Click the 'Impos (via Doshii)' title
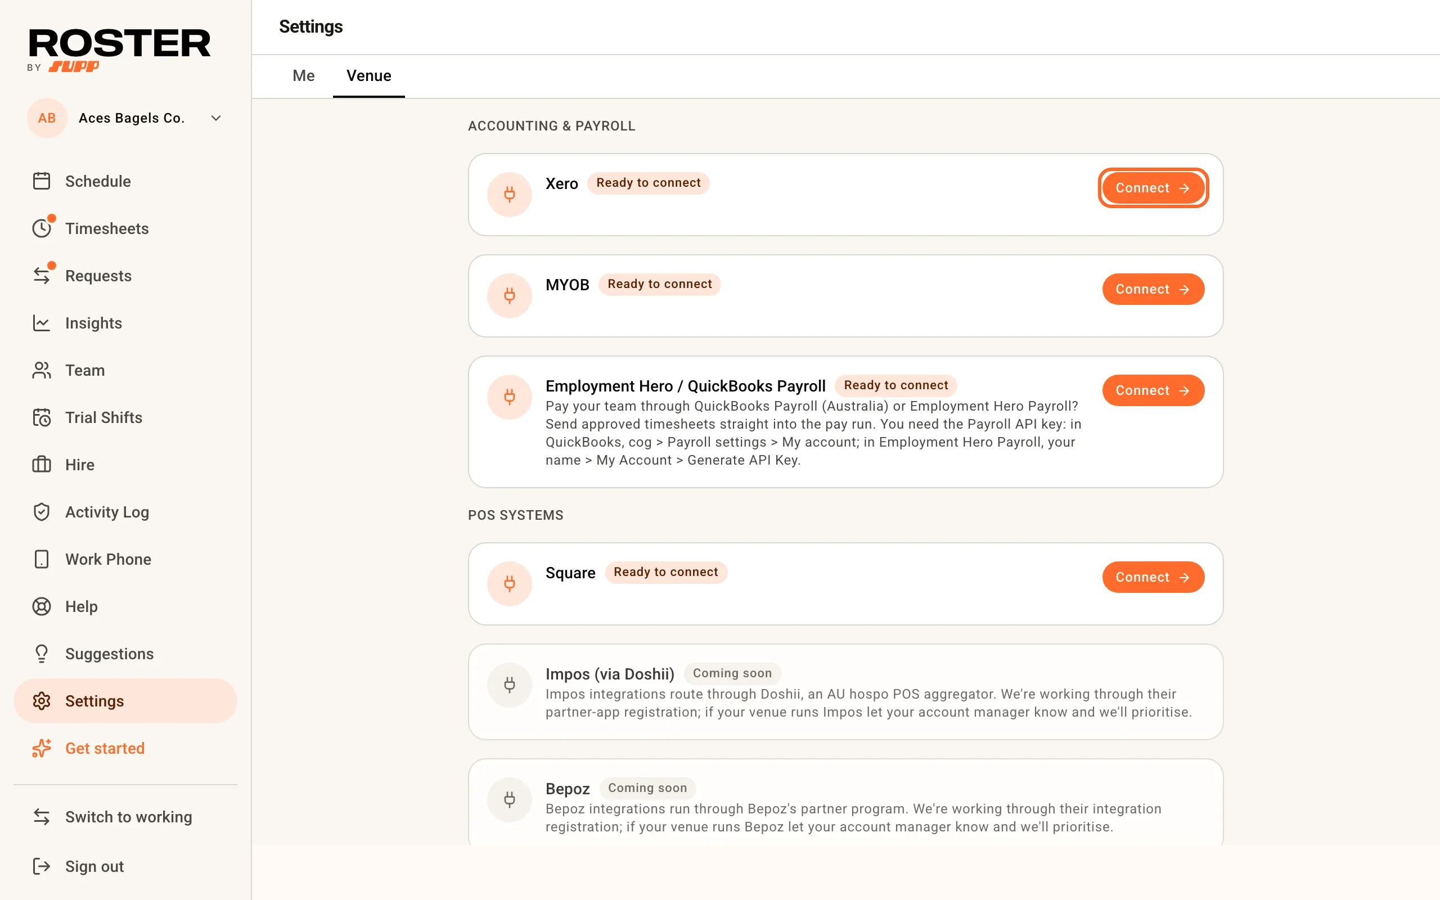 tap(610, 674)
